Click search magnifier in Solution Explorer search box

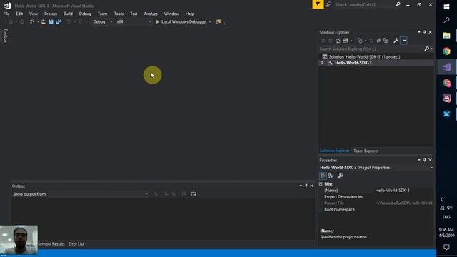point(427,49)
